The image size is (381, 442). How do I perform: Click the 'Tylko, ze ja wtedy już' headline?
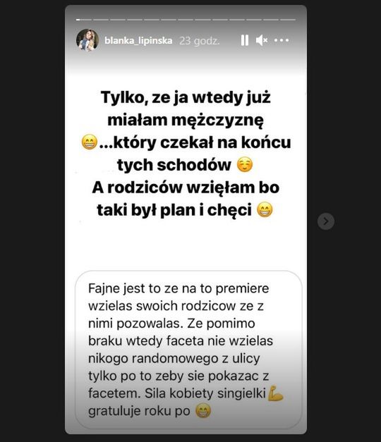click(186, 97)
